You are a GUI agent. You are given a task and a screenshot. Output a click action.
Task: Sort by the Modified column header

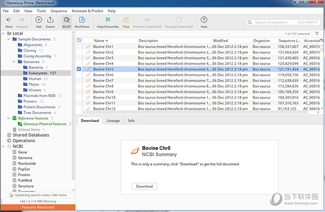click(x=232, y=41)
